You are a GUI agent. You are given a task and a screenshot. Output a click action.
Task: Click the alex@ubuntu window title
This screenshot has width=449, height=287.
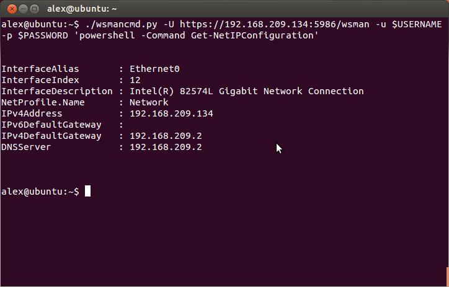tap(82, 9)
